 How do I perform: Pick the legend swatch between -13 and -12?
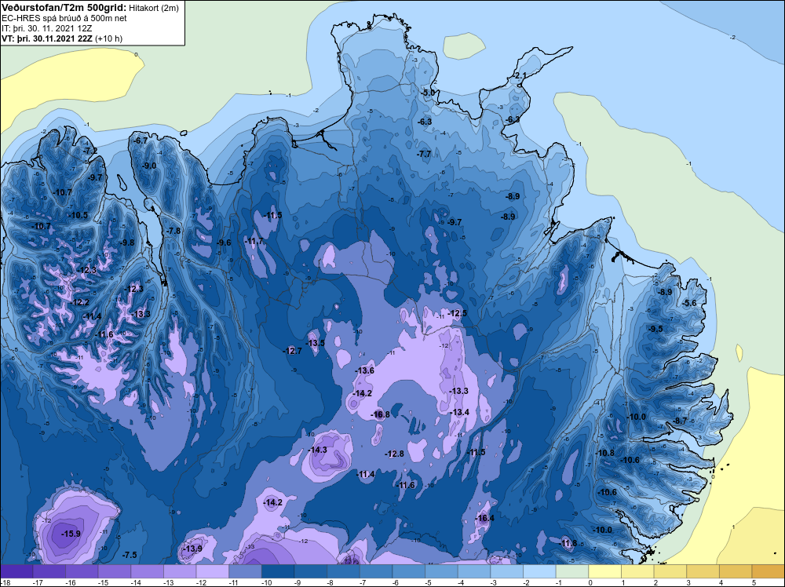click(x=180, y=571)
